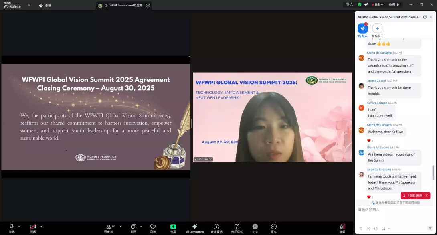Expand participants options arrow
Image resolution: width=437 pixels, height=235 pixels.
pyautogui.click(x=120, y=227)
